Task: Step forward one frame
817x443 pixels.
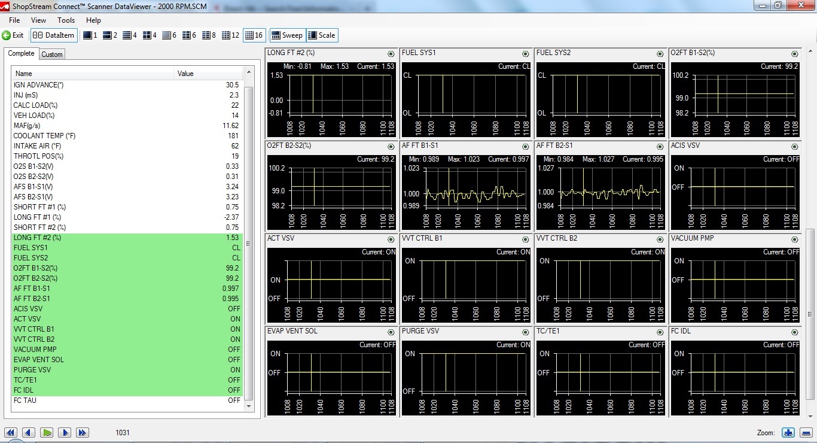Action: point(65,432)
